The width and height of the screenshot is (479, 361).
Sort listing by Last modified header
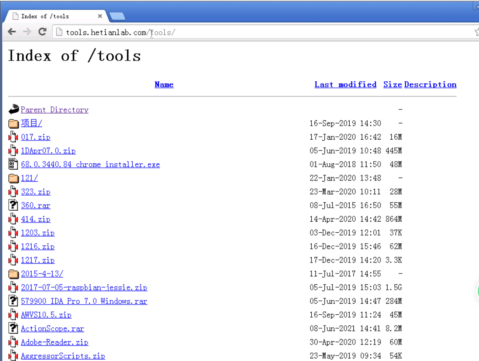coord(345,85)
